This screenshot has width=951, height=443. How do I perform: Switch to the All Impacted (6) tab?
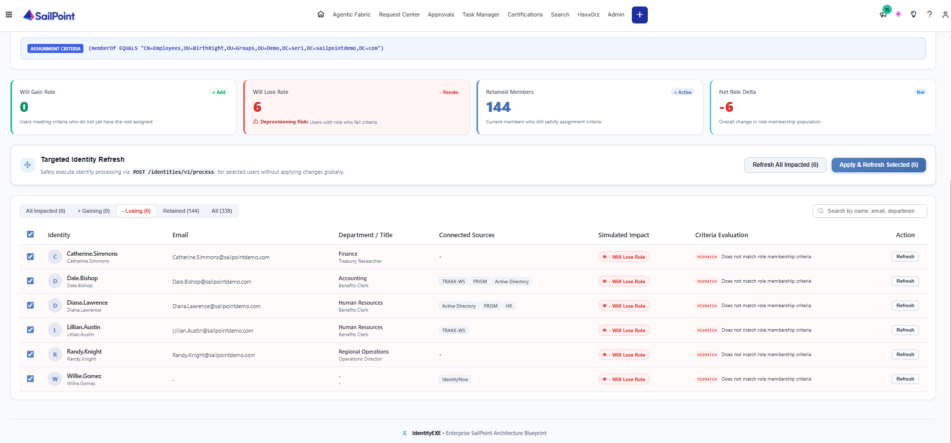(x=45, y=211)
